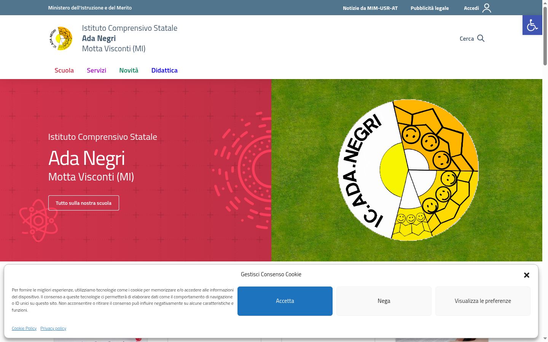
Task: Click Visualizza le preferenze button
Action: coord(483,301)
